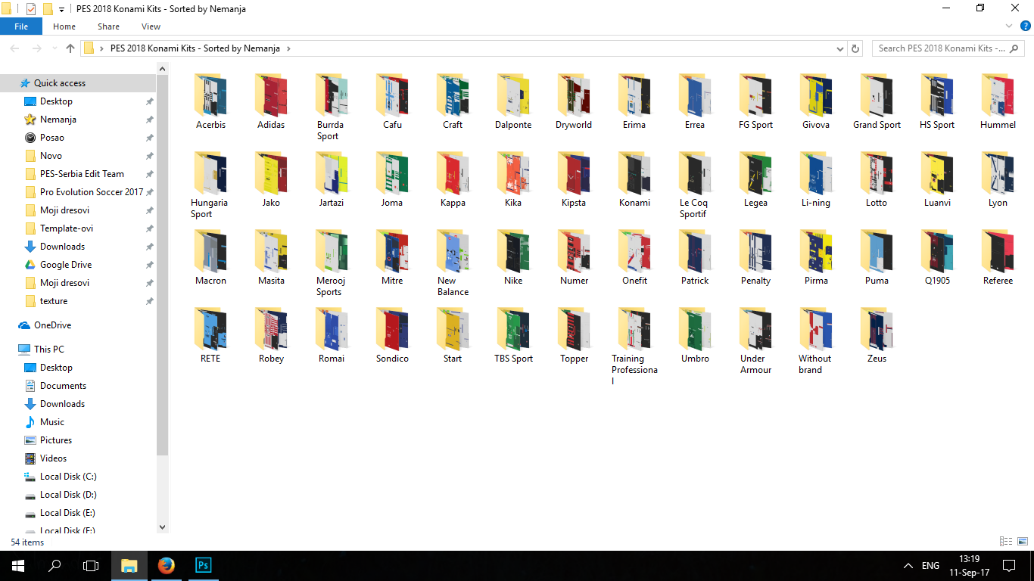Switch to Photoshop on the taskbar
Viewport: 1034px width, 581px height.
point(203,566)
